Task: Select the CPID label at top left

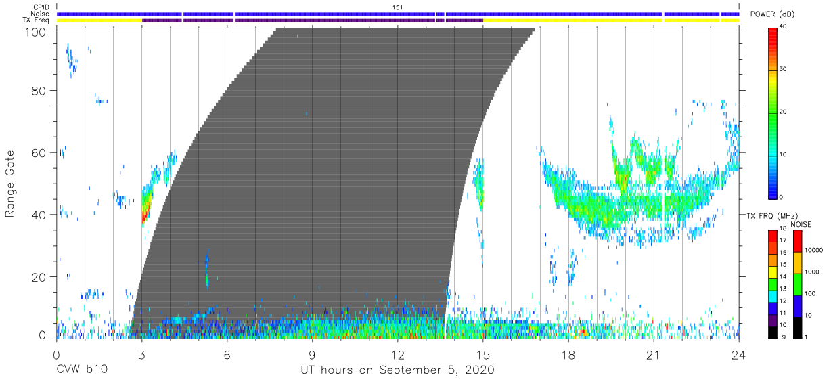Action: click(x=43, y=7)
